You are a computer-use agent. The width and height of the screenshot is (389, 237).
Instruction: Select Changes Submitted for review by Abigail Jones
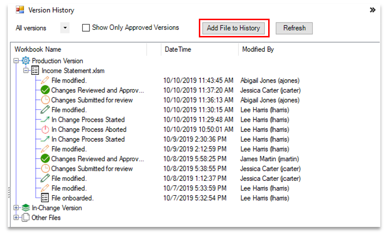point(92,100)
